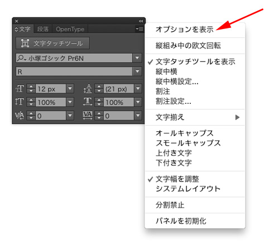Click the leading (line spacing) icon

coord(88,89)
